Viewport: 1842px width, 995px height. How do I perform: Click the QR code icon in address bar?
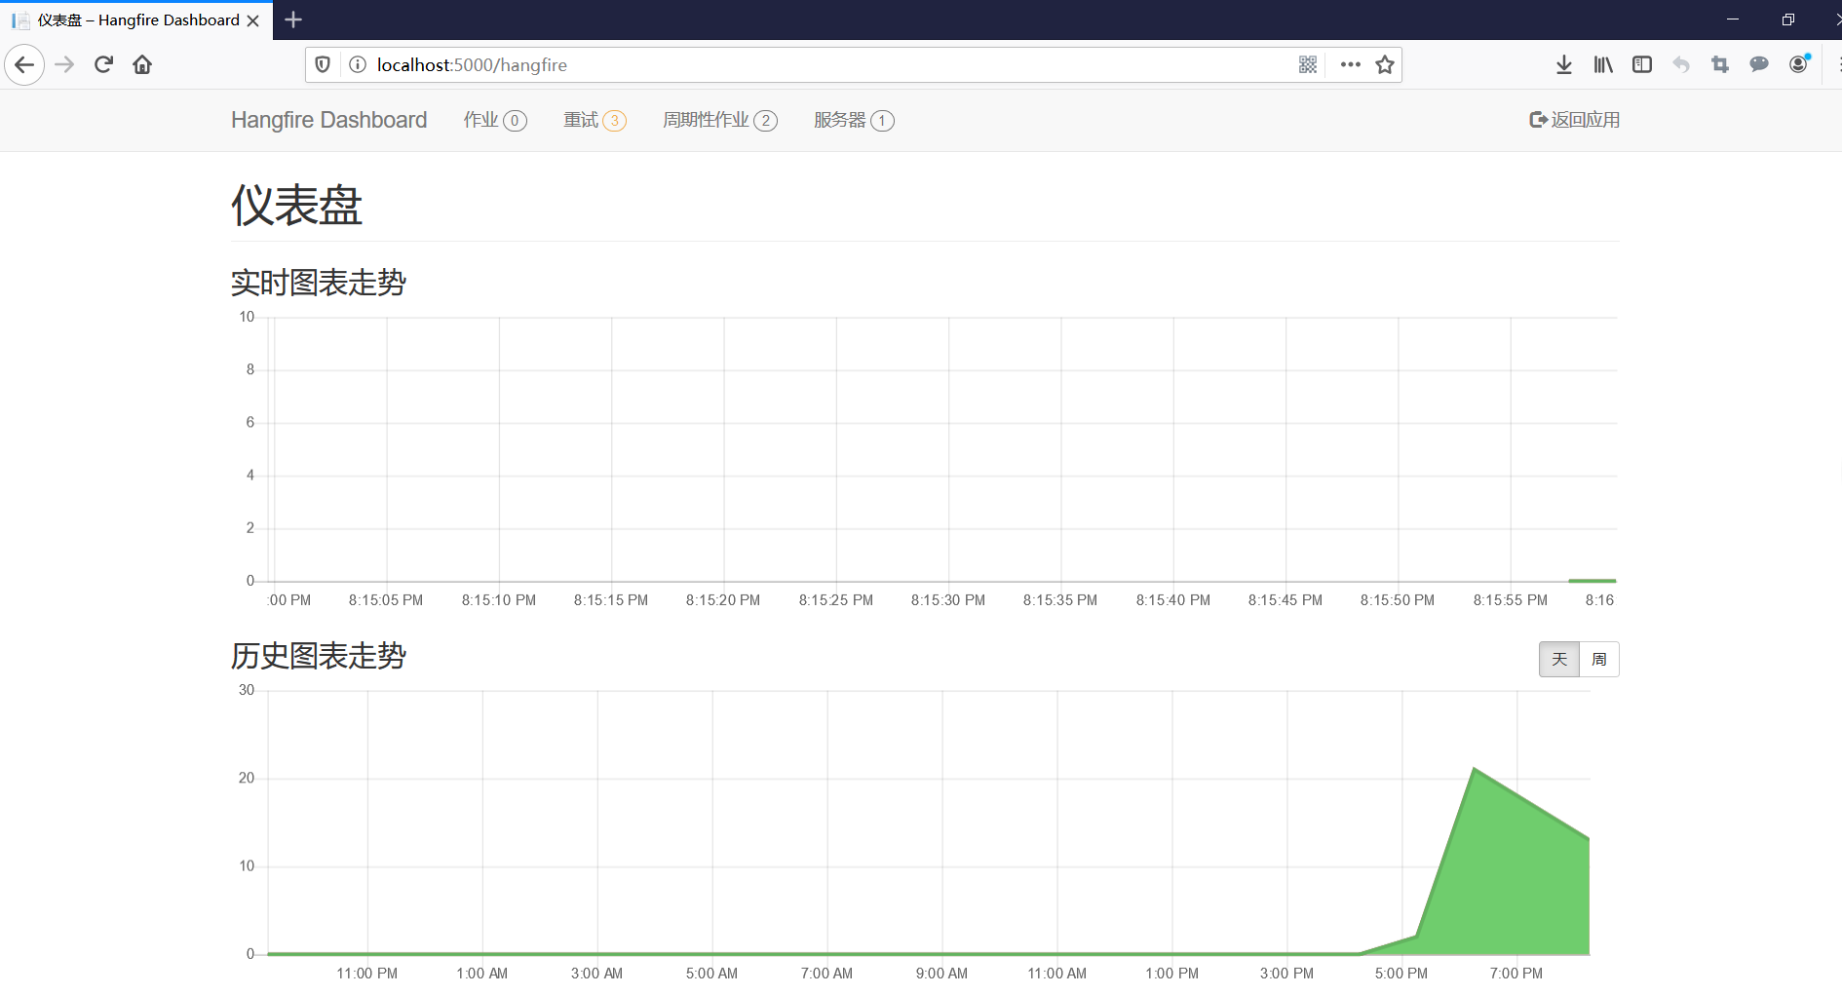coord(1308,65)
